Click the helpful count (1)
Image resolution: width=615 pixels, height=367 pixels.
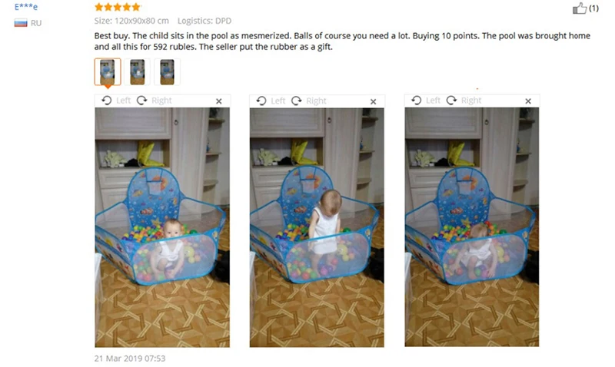click(593, 8)
